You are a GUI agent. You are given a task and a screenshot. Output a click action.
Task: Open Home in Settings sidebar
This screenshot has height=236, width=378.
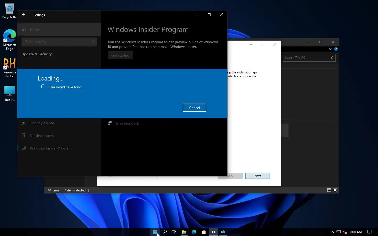tap(59, 30)
